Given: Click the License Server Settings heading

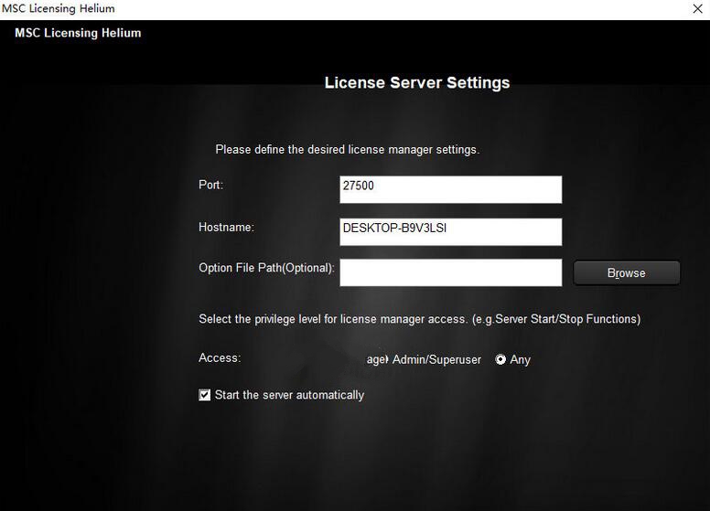Looking at the screenshot, I should click(x=417, y=82).
